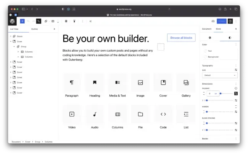Switch to the half-circle Styles sub-tab

tap(230, 38)
